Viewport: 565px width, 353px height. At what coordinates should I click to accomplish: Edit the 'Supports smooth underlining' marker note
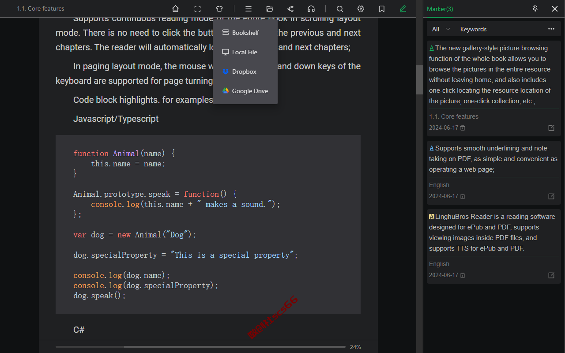(551, 196)
